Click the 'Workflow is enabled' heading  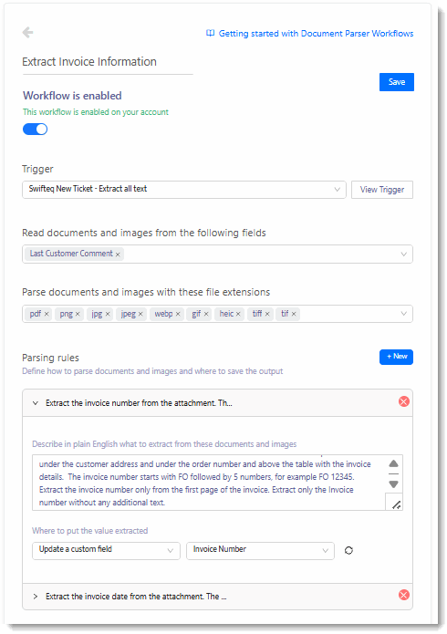[x=72, y=96]
